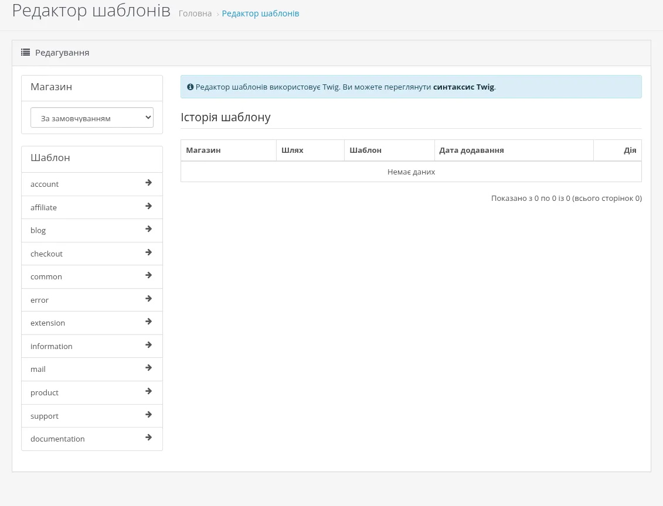Click the arrow icon for extension
Viewport: 663px width, 506px height.
148,322
